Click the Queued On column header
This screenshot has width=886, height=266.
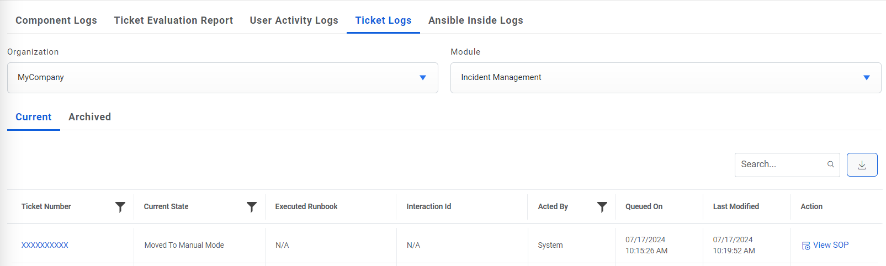644,206
